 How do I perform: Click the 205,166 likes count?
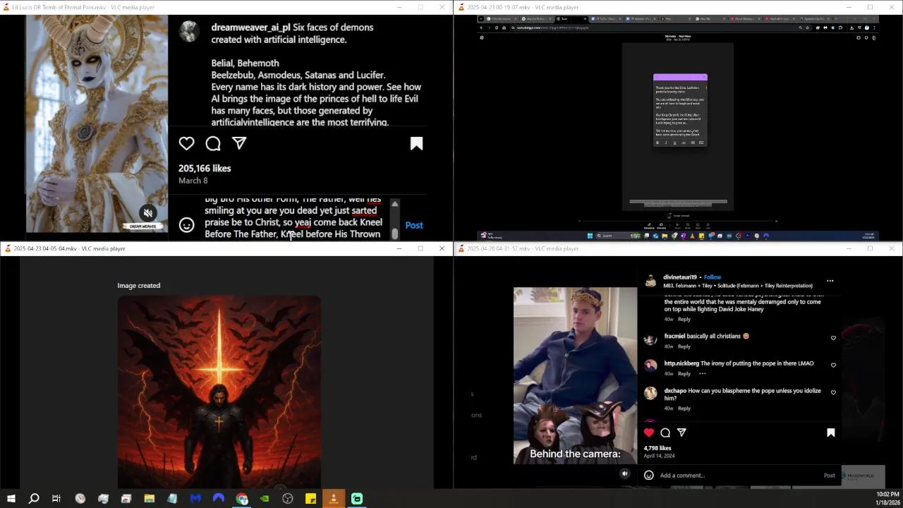pyautogui.click(x=205, y=169)
